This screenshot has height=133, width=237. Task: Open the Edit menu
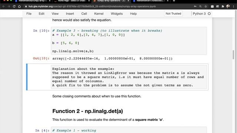click(x=41, y=14)
